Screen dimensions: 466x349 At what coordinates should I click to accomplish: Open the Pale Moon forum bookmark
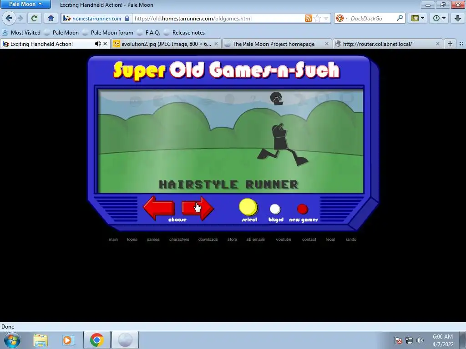[108, 33]
